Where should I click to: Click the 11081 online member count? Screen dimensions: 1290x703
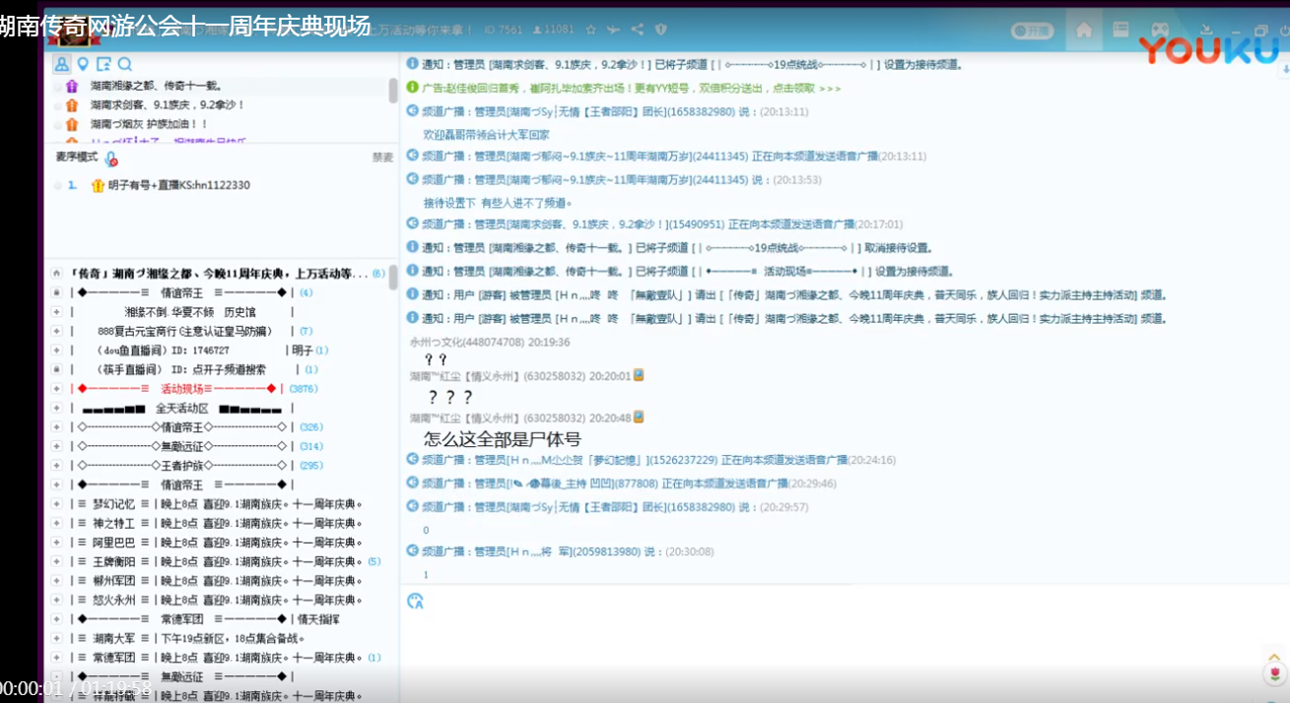553,30
